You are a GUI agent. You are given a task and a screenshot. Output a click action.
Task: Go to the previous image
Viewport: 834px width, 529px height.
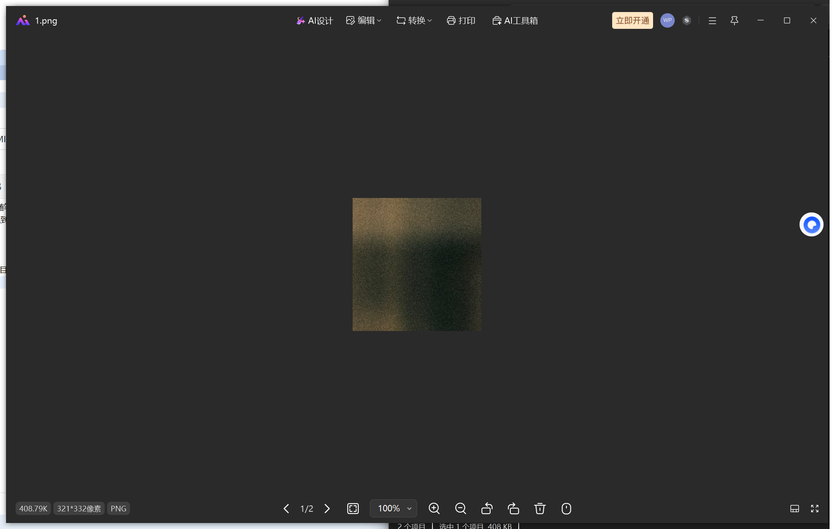pos(286,509)
